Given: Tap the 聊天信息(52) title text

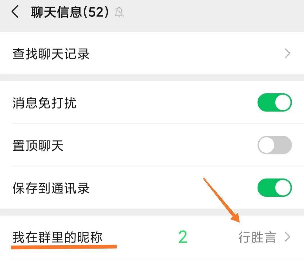Looking at the screenshot, I should 70,13.
